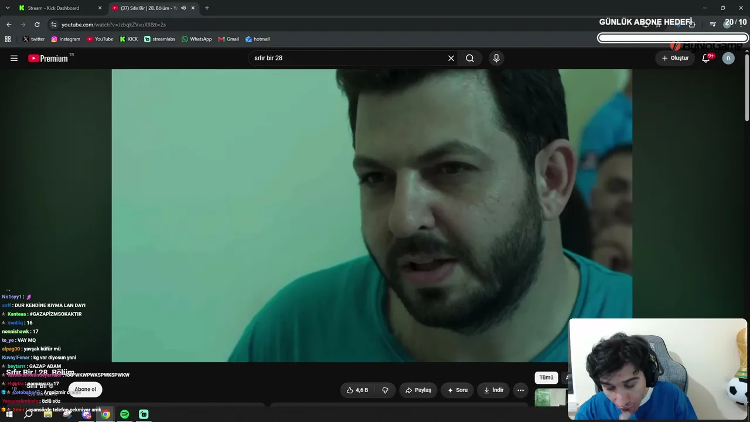Close the Sıfır Bir YouTube tab
750x422 pixels.
pyautogui.click(x=193, y=8)
